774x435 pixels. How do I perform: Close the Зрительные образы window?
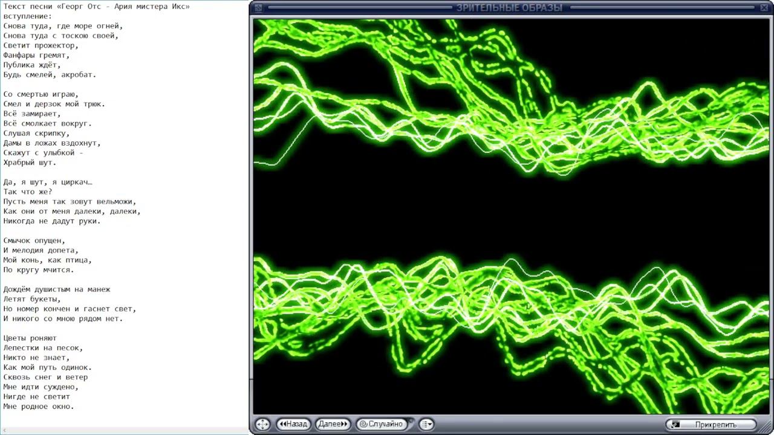coord(763,8)
